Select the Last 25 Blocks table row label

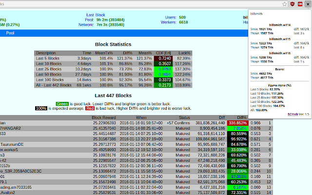[49, 69]
